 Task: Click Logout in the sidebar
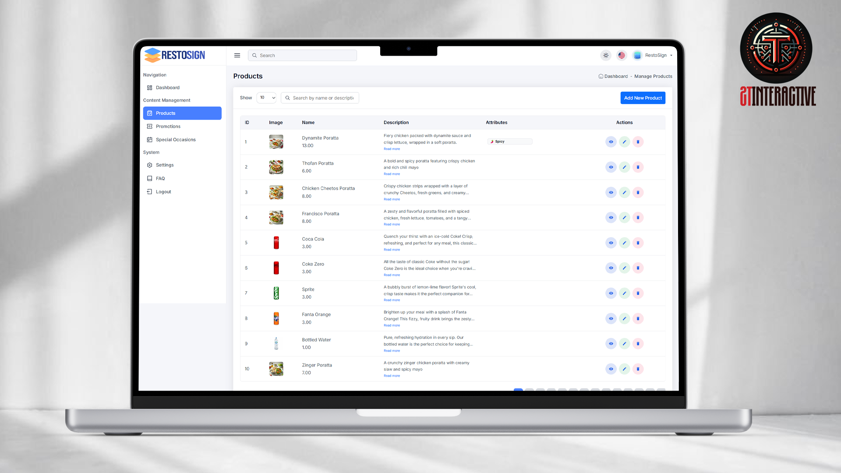163,192
